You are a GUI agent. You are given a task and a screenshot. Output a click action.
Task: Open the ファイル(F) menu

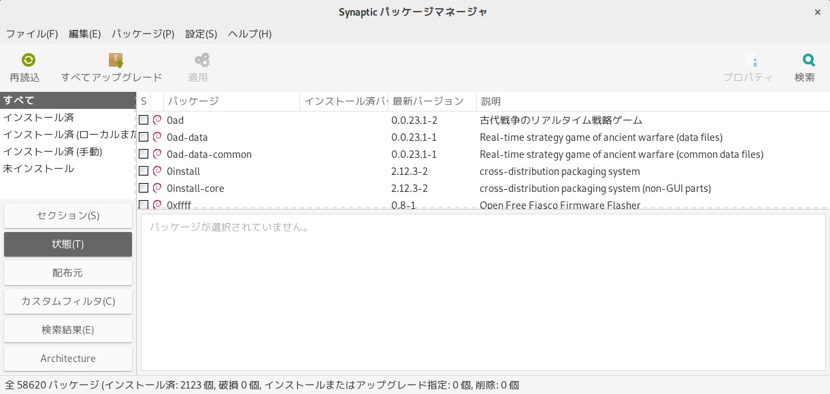coord(32,33)
